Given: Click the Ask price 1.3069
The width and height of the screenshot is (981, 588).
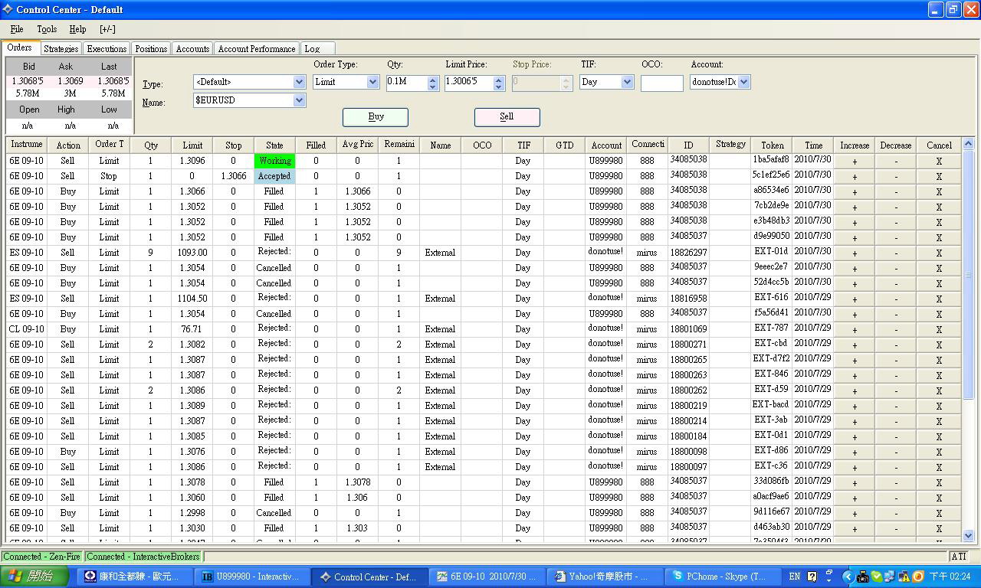Looking at the screenshot, I should [x=70, y=80].
